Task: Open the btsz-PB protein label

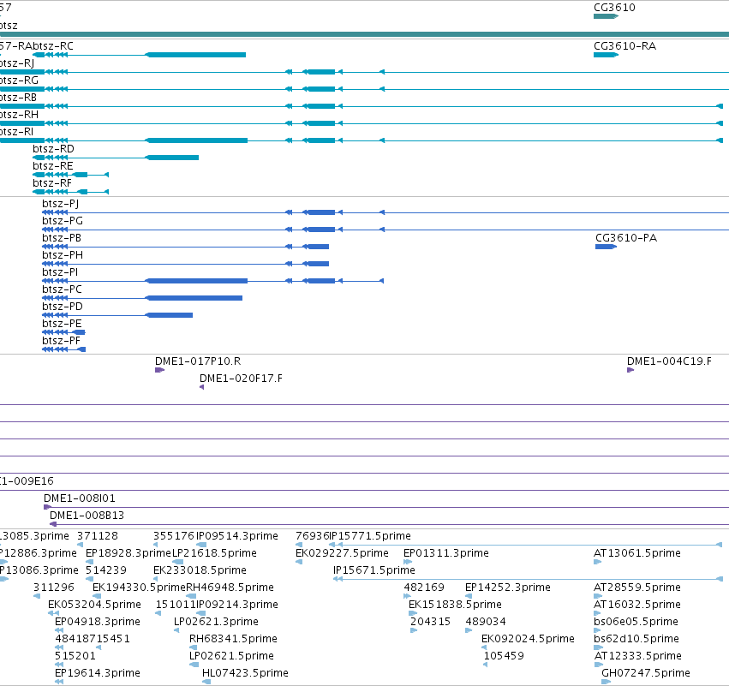Action: coord(62,238)
